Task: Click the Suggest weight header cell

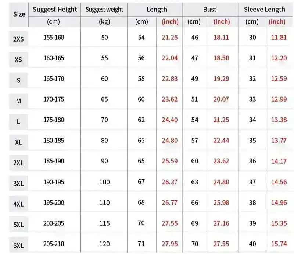Action: (x=104, y=10)
